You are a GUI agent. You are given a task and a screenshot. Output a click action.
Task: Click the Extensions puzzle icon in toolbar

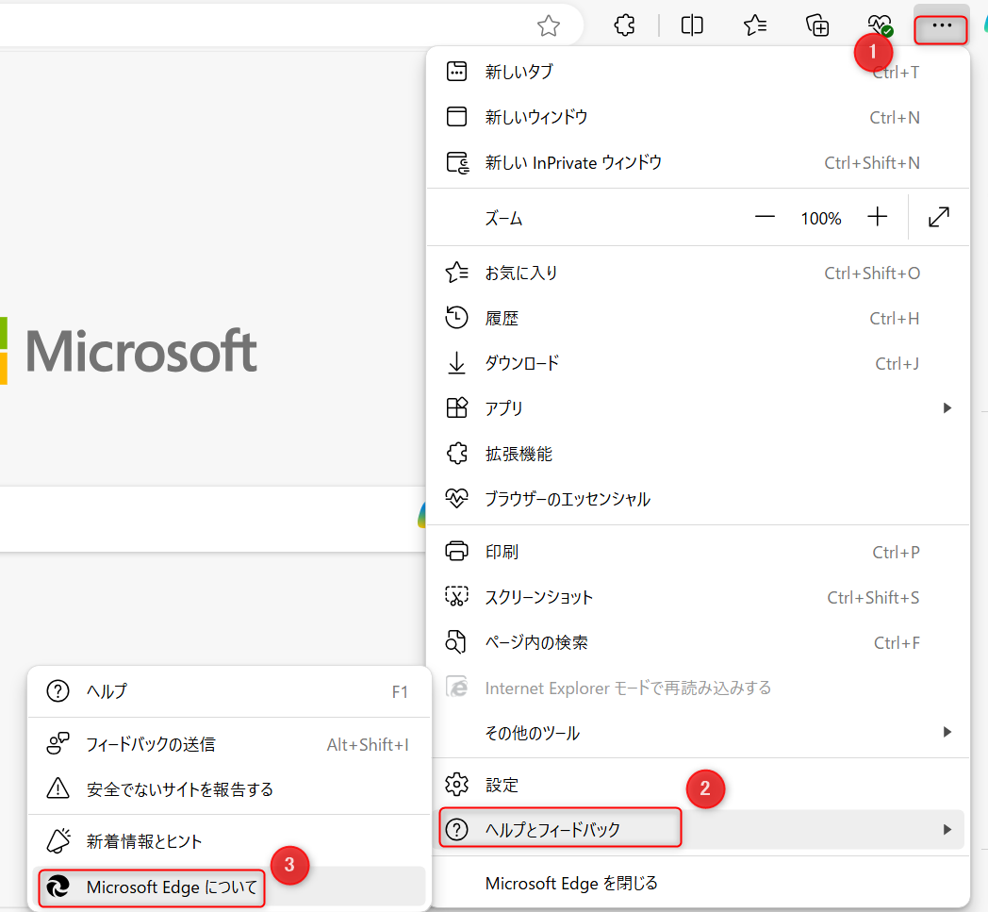tap(624, 26)
